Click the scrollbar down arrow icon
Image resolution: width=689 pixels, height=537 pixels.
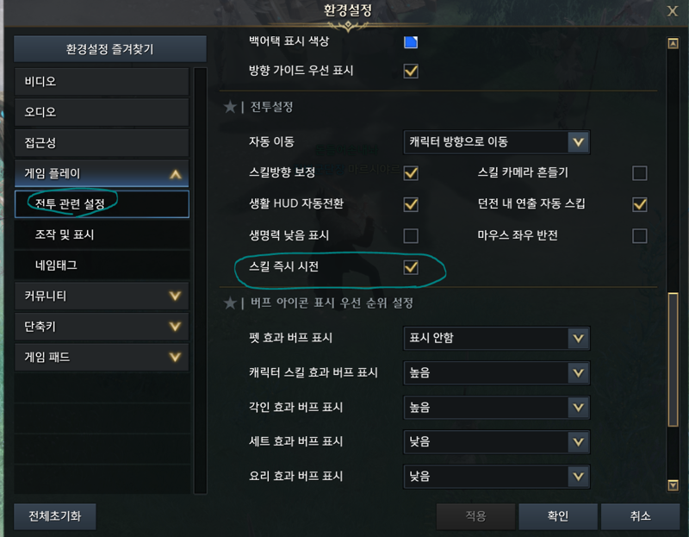point(673,485)
